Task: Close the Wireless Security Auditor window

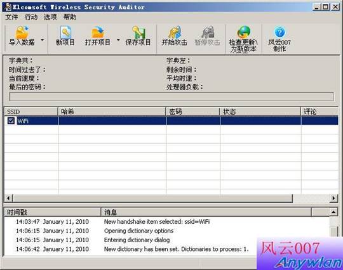Action: click(335, 7)
